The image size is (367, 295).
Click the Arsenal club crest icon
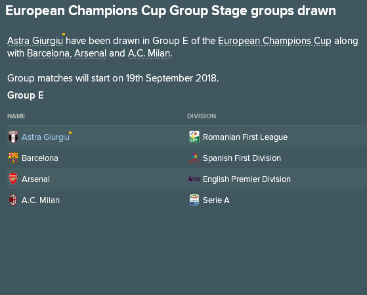tap(13, 179)
